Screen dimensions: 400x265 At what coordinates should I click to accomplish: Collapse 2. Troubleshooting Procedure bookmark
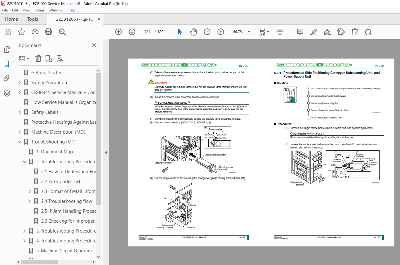24,162
